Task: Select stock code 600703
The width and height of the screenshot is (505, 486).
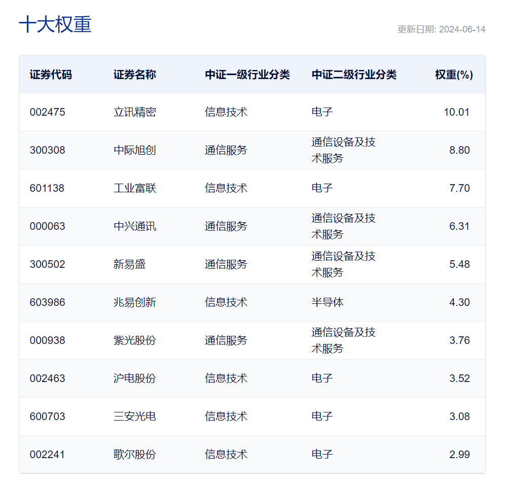Action: [x=47, y=416]
